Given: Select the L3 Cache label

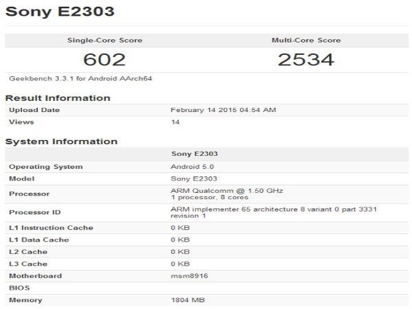Looking at the screenshot, I should [28, 264].
